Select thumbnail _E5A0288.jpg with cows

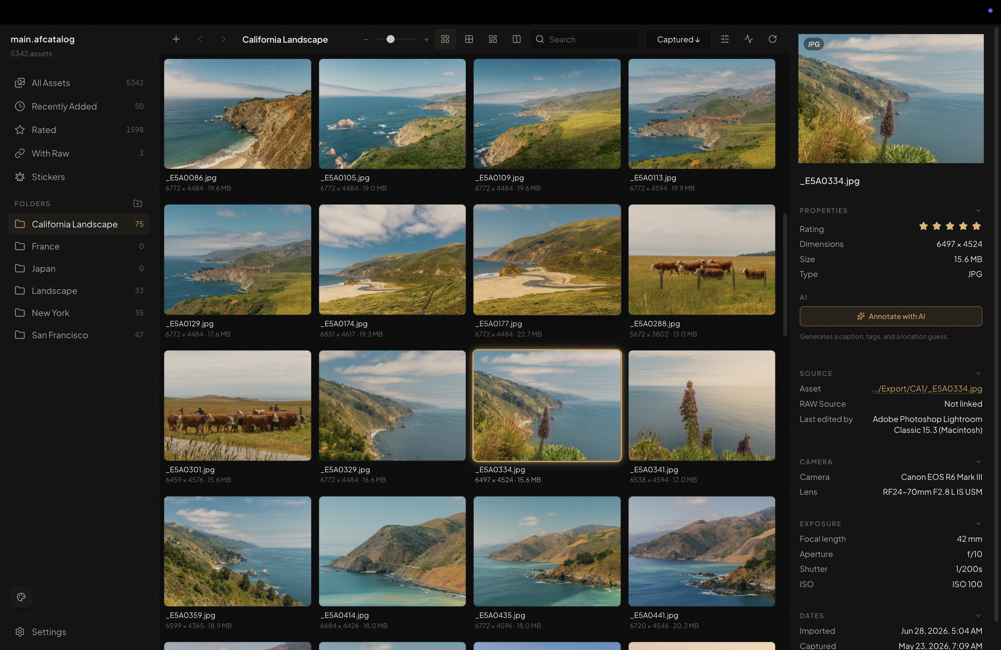point(701,260)
